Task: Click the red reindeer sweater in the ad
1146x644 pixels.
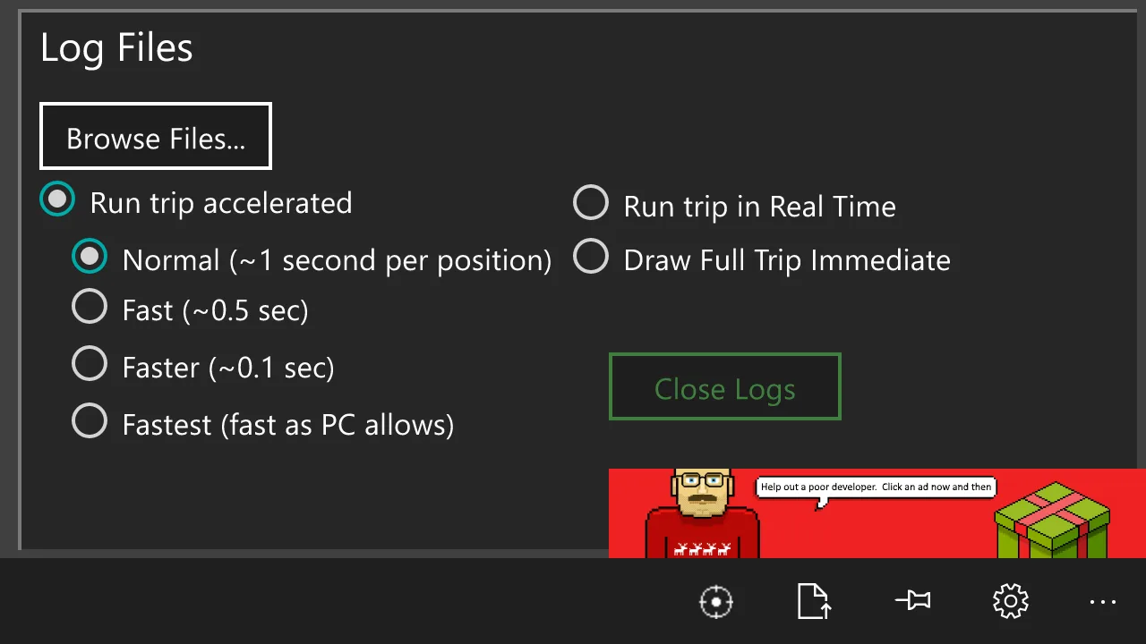Action: (x=702, y=535)
